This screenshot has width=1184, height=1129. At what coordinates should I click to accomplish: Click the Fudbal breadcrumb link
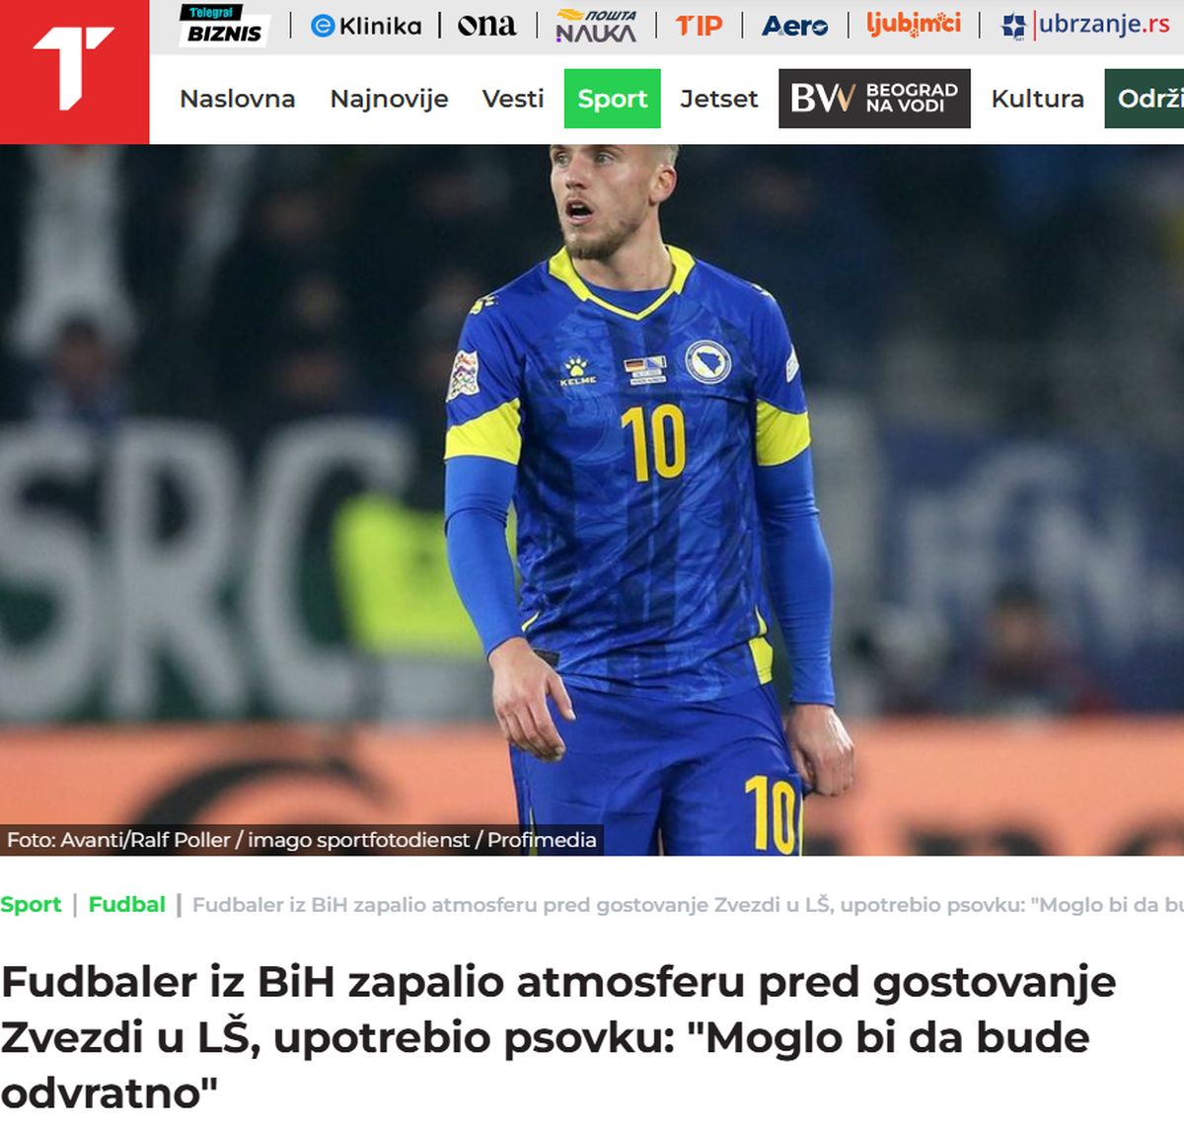click(127, 904)
